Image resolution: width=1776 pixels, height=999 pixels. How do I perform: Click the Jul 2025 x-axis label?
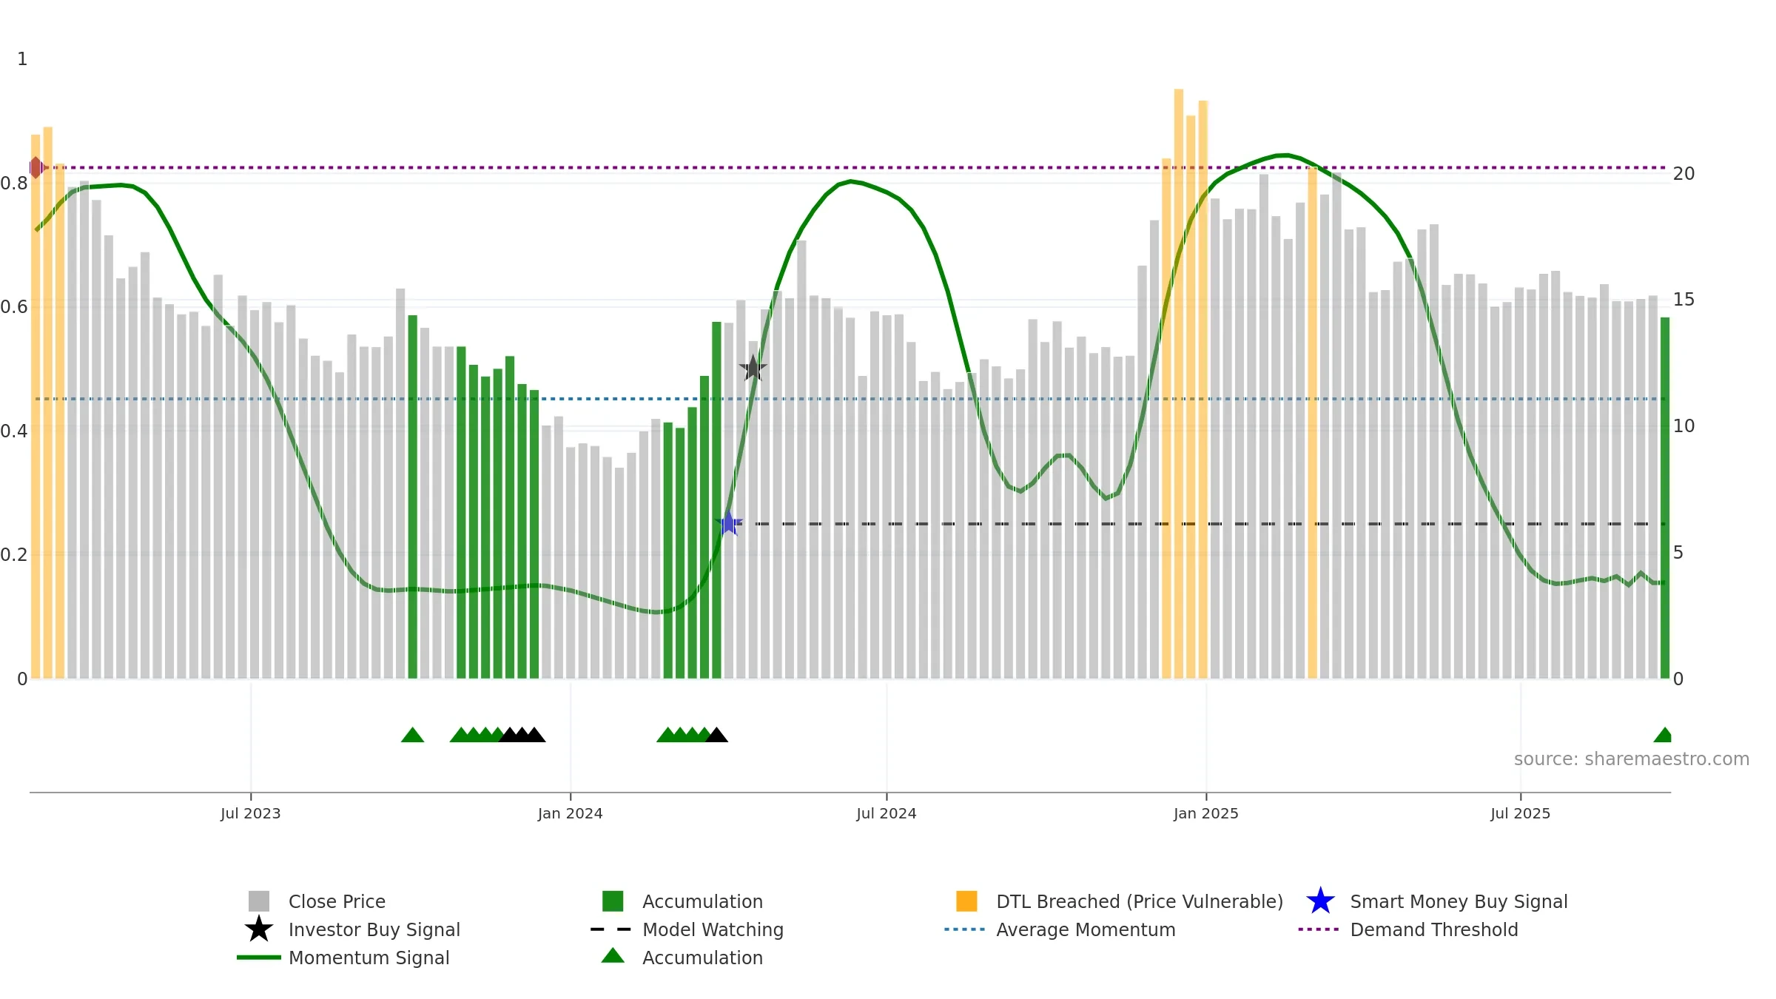[1521, 813]
